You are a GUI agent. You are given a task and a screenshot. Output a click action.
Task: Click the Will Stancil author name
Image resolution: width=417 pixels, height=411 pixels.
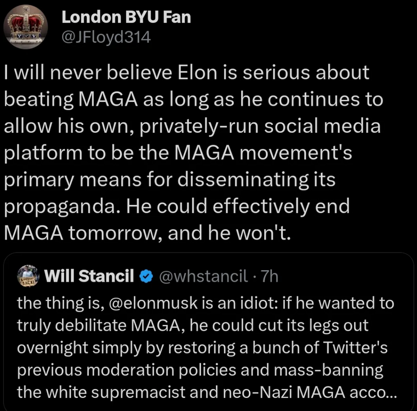coord(90,277)
